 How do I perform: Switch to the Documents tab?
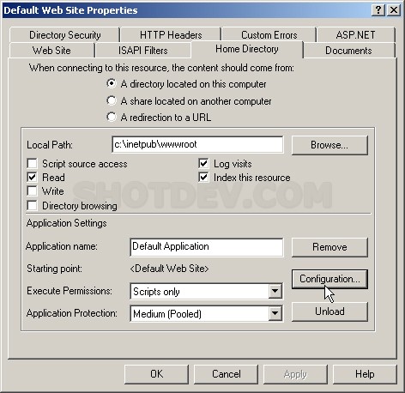(x=348, y=51)
